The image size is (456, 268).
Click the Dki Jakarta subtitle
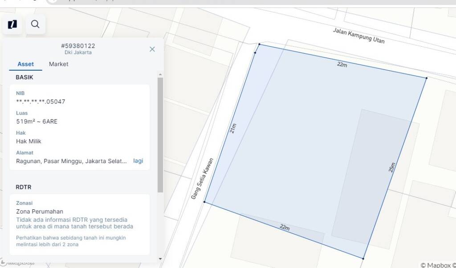click(x=78, y=52)
